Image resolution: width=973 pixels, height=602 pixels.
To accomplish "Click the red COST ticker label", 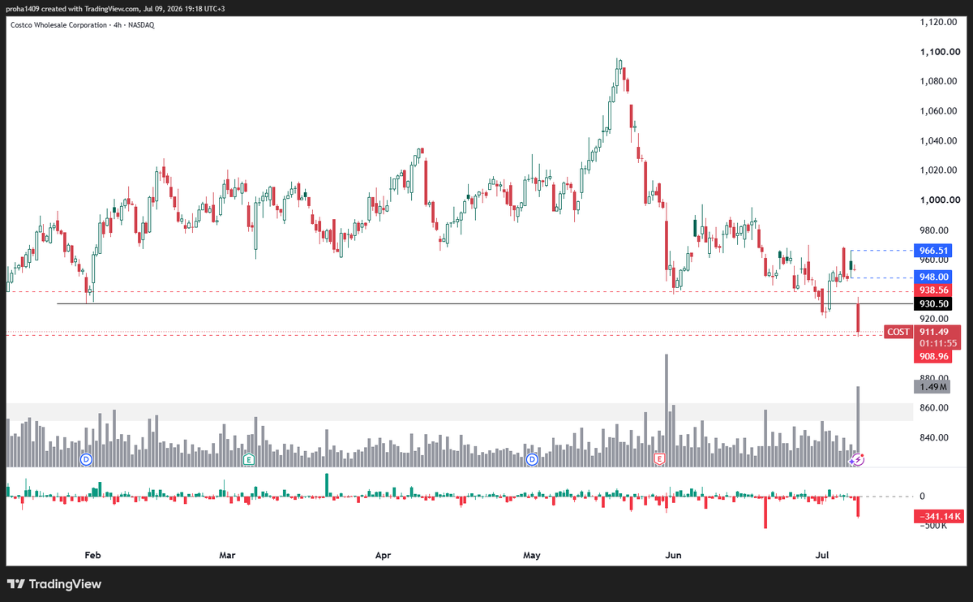I will (898, 332).
